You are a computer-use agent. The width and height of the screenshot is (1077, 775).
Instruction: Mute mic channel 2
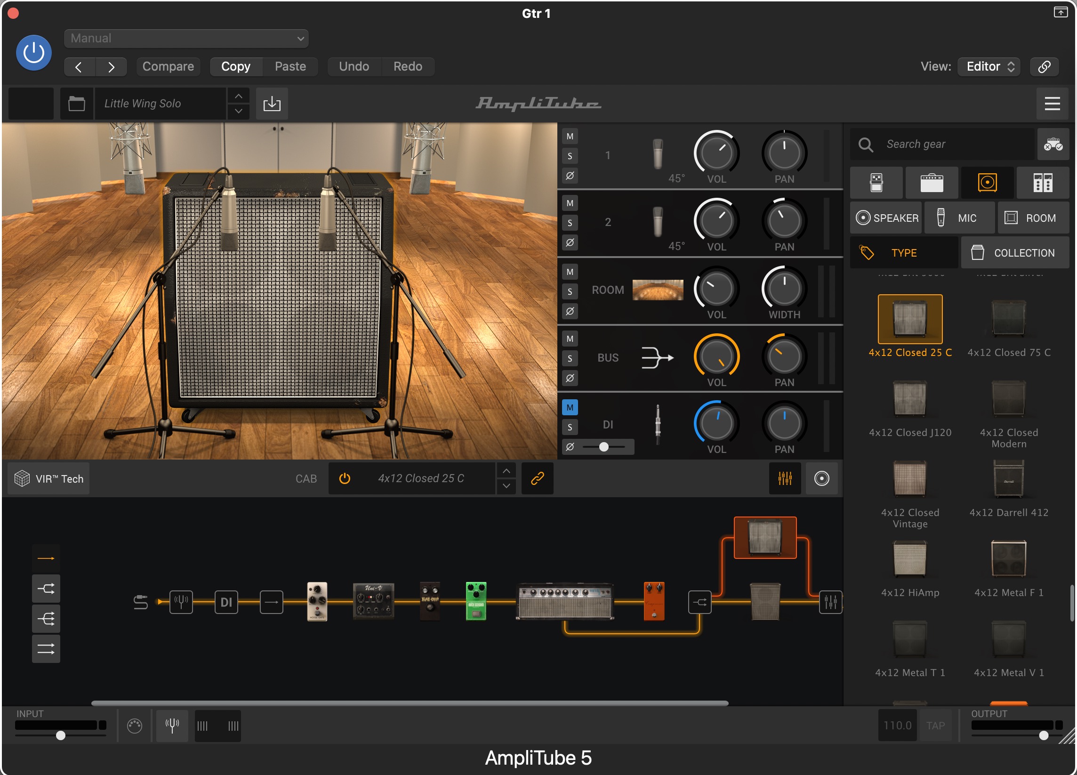point(570,203)
